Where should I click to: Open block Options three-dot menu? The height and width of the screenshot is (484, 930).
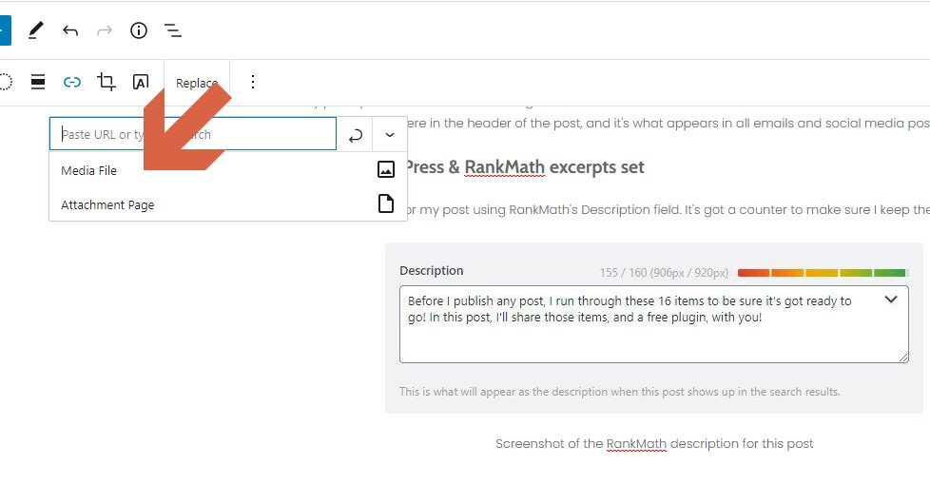[x=253, y=82]
